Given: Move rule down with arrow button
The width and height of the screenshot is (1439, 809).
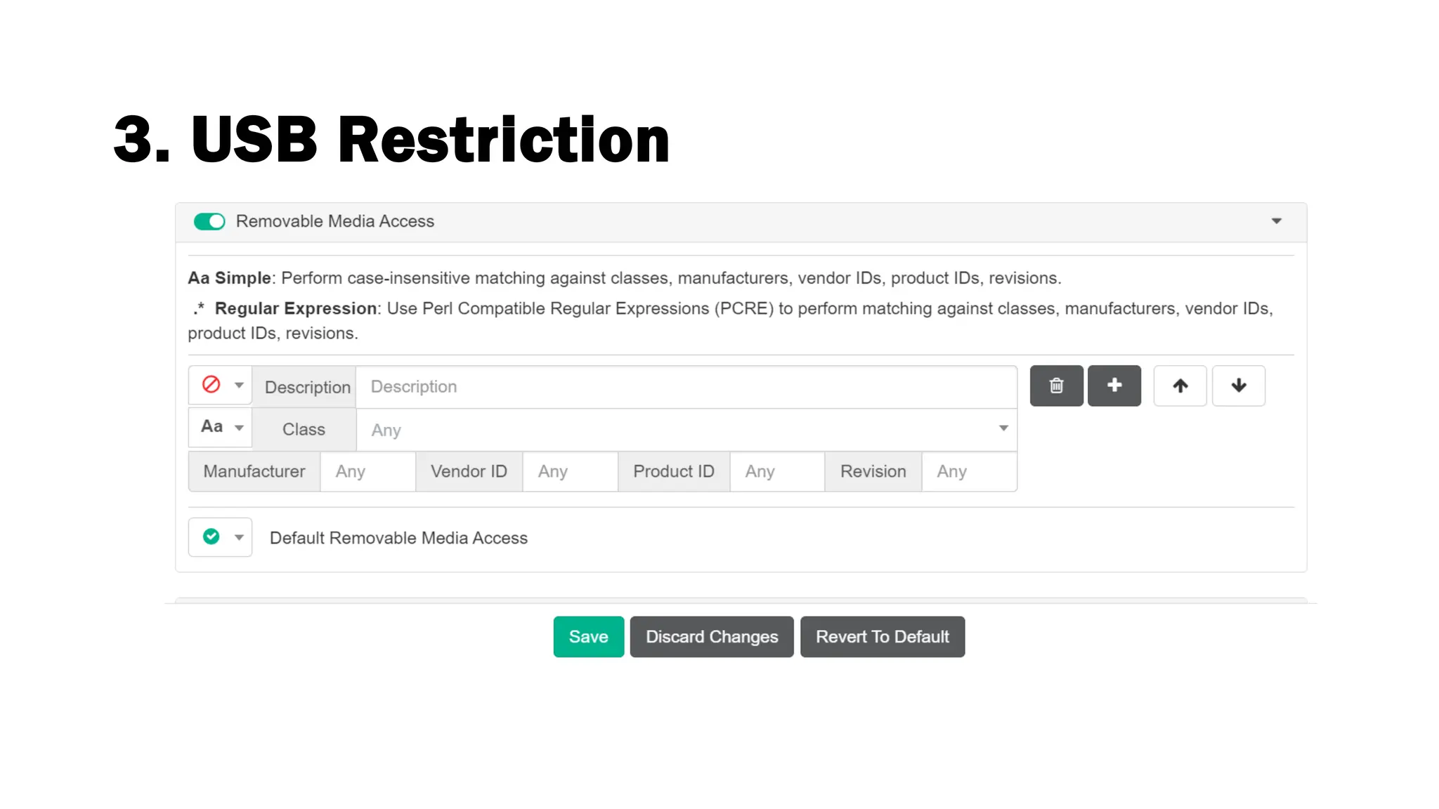Looking at the screenshot, I should click(x=1238, y=386).
